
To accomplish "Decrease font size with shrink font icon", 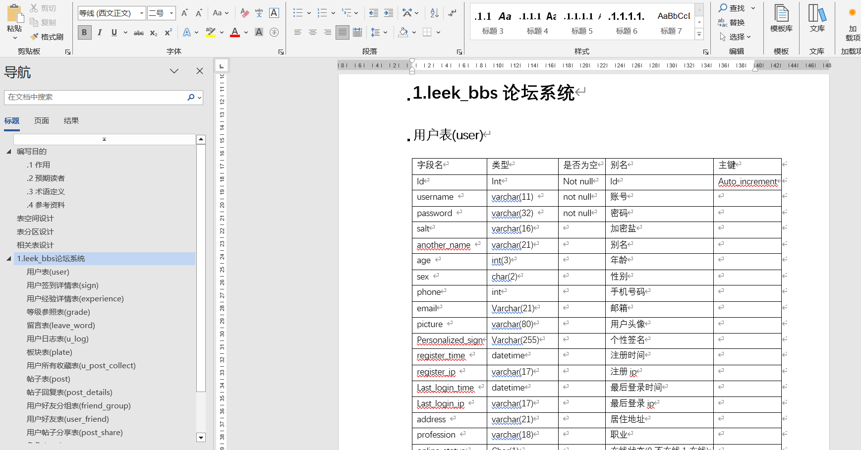I will 199,13.
